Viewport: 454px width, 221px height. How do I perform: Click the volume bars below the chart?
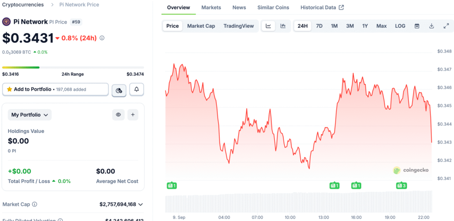click(x=298, y=202)
